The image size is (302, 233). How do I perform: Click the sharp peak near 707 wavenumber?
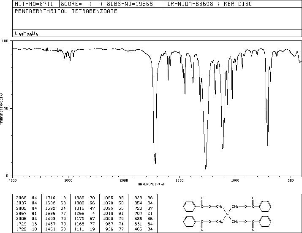pos(268,145)
